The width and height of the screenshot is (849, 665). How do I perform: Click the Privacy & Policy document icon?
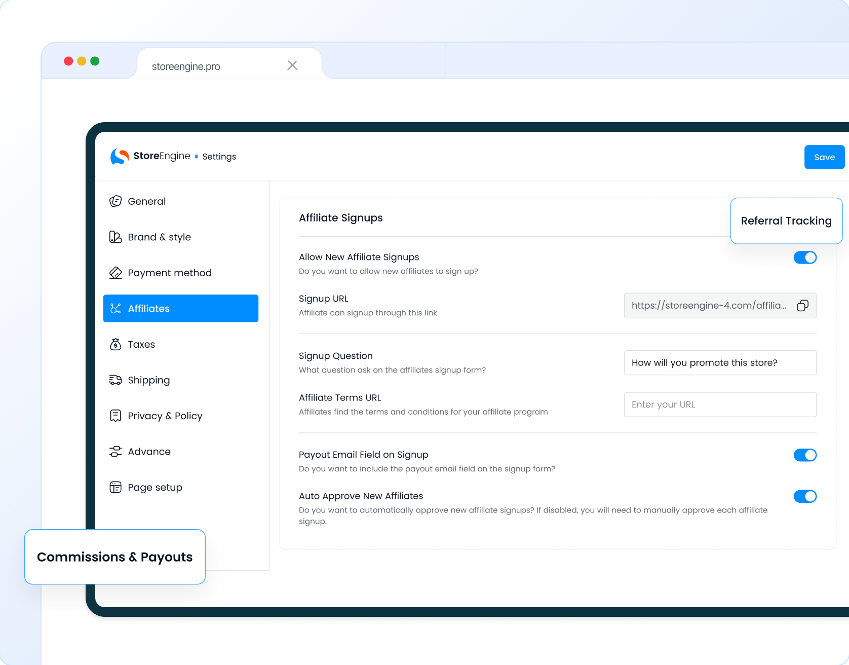tap(115, 416)
